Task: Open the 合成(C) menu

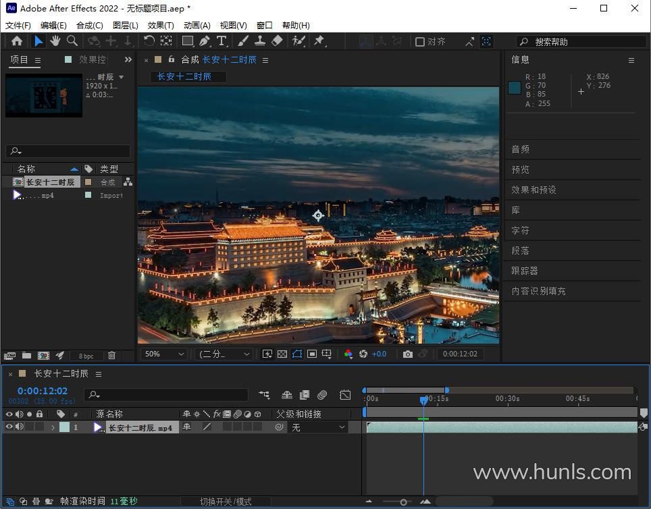Action: 89,25
